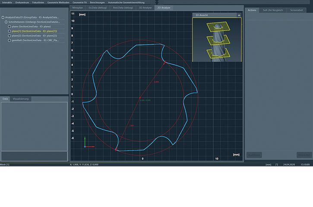Click plus icon beside plane[1] entry
This screenshot has width=313, height=207.
point(9,31)
